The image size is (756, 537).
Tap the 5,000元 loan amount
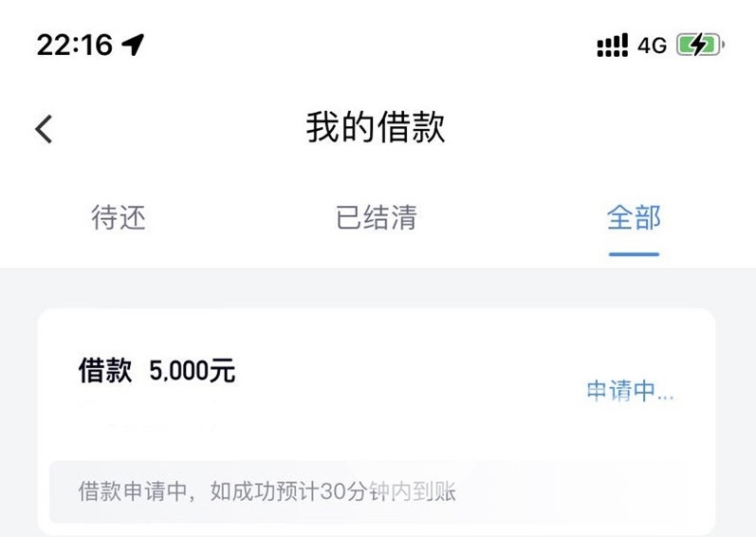[192, 371]
